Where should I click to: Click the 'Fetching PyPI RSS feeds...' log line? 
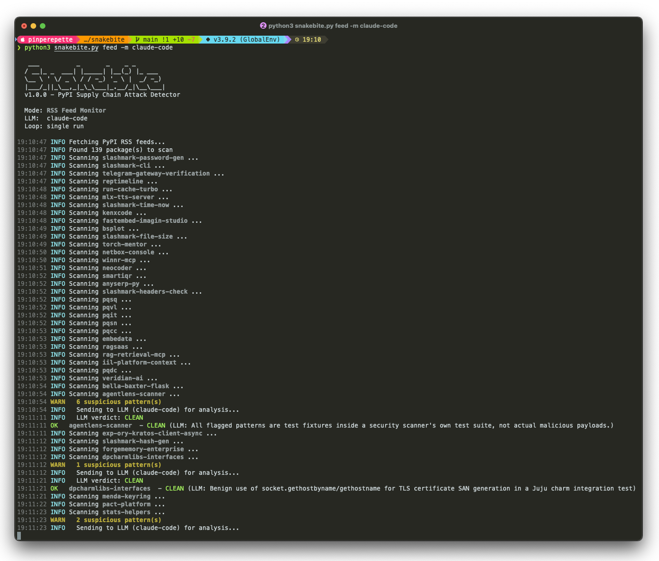[91, 142]
